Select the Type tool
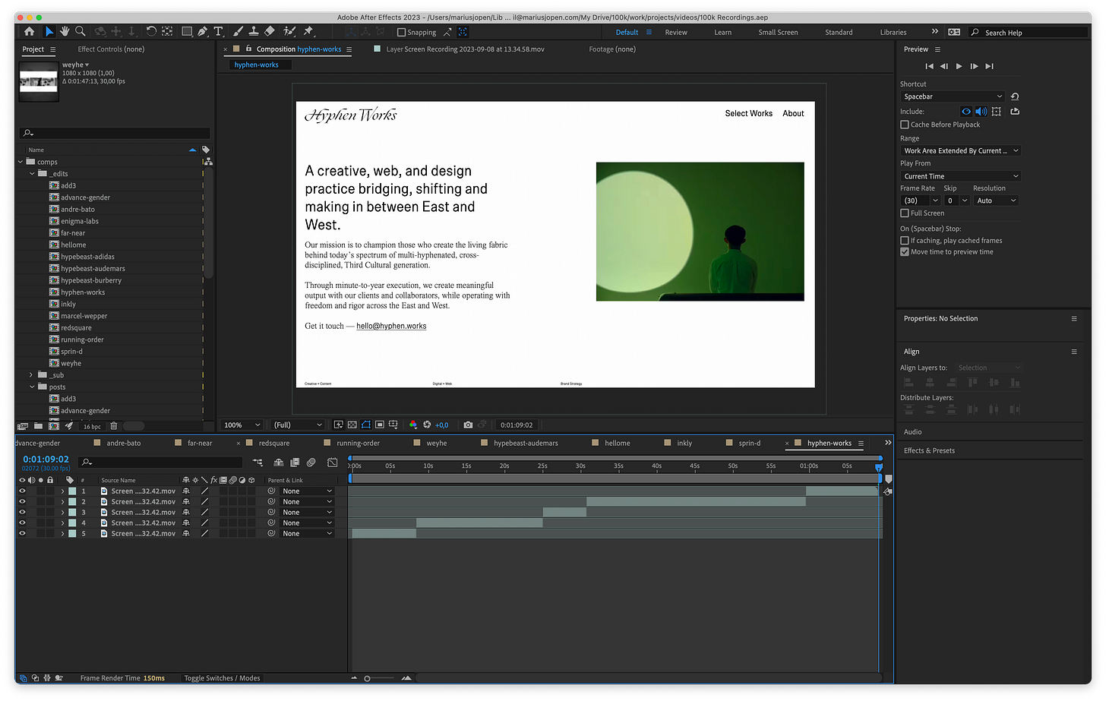 (x=218, y=31)
